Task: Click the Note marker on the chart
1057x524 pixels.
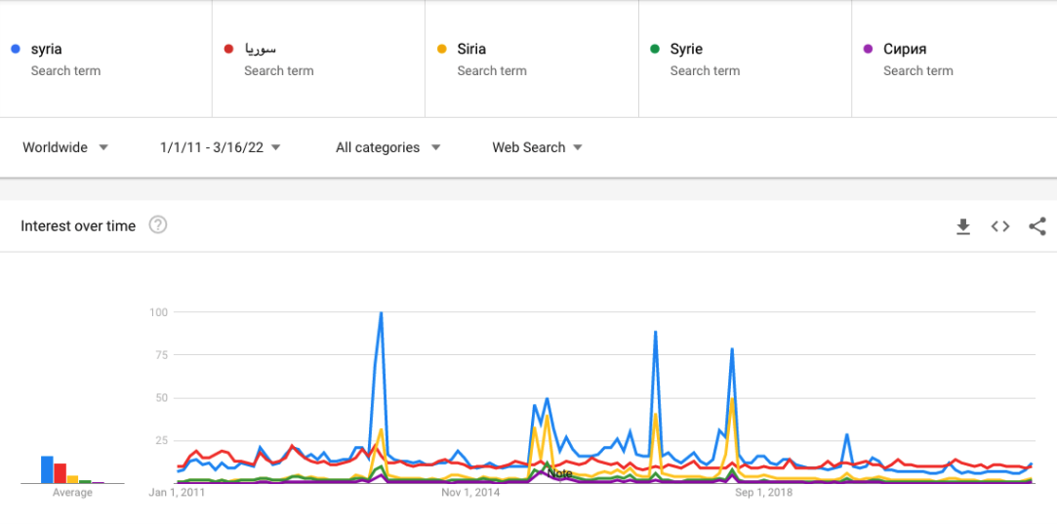Action: (x=560, y=473)
